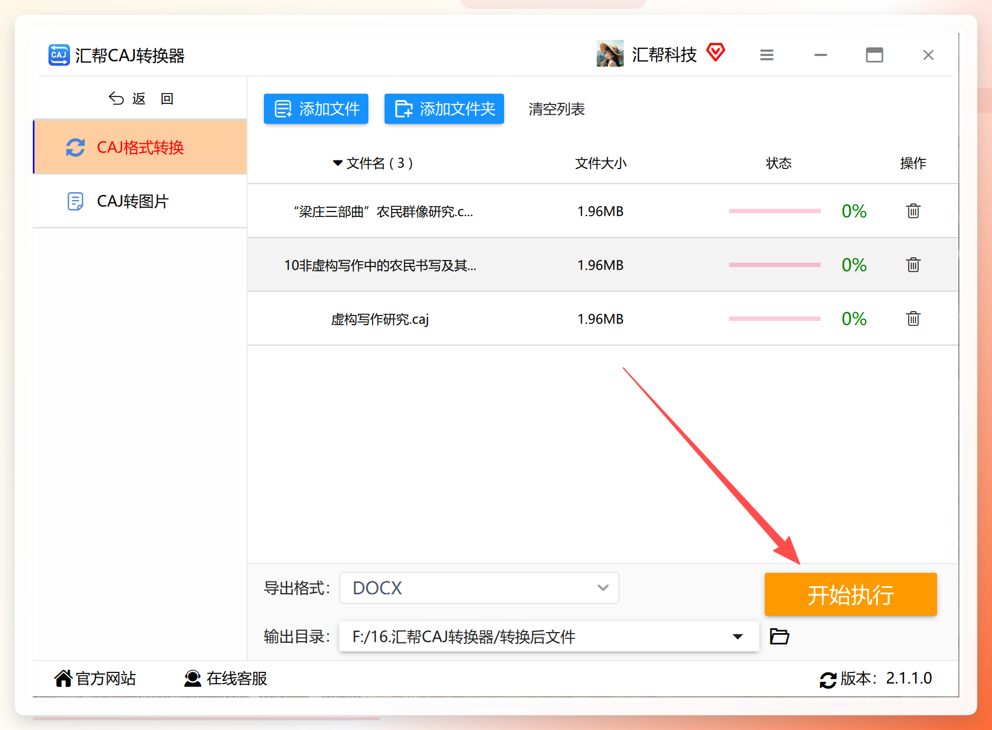Click the 官方网站 link text
This screenshot has height=730, width=992.
click(x=106, y=678)
